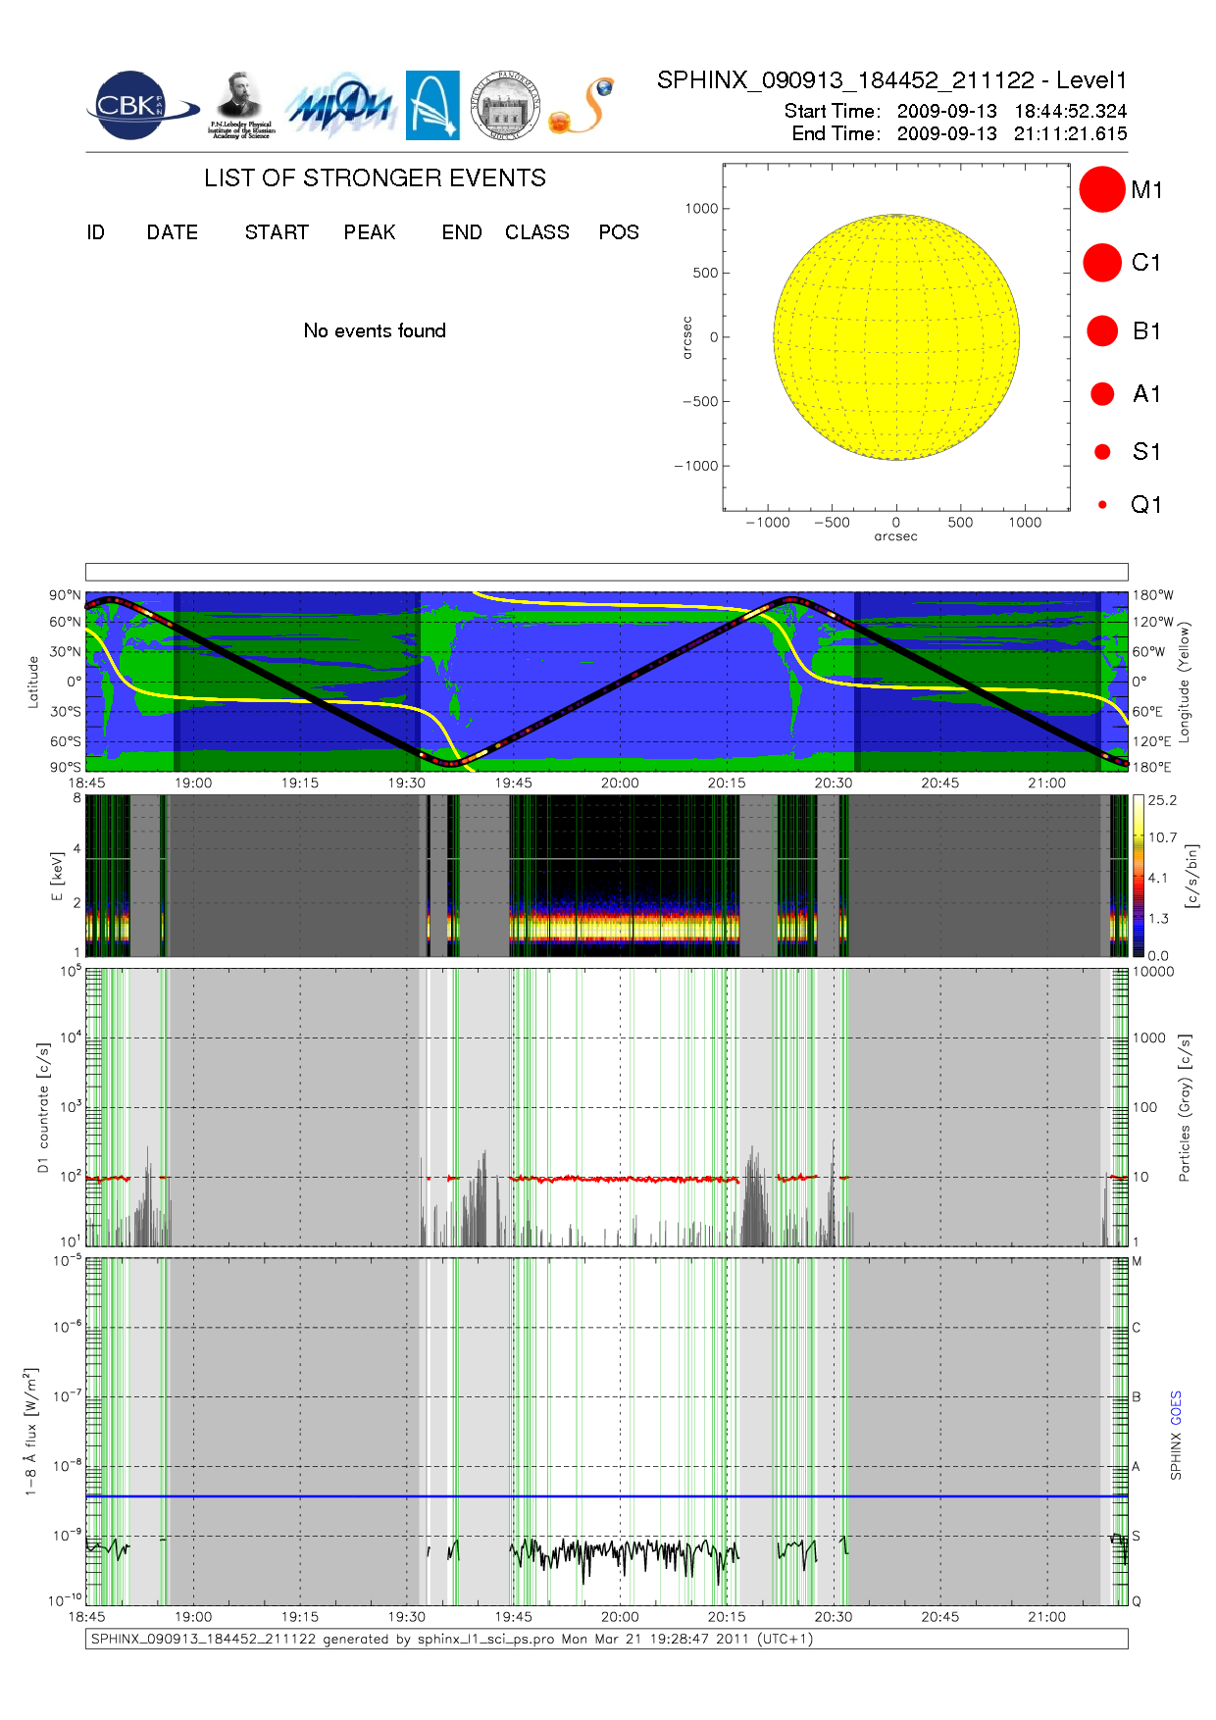This screenshot has width=1216, height=1720.
Task: Select the C1 red circle legend marker
Action: click(1102, 263)
